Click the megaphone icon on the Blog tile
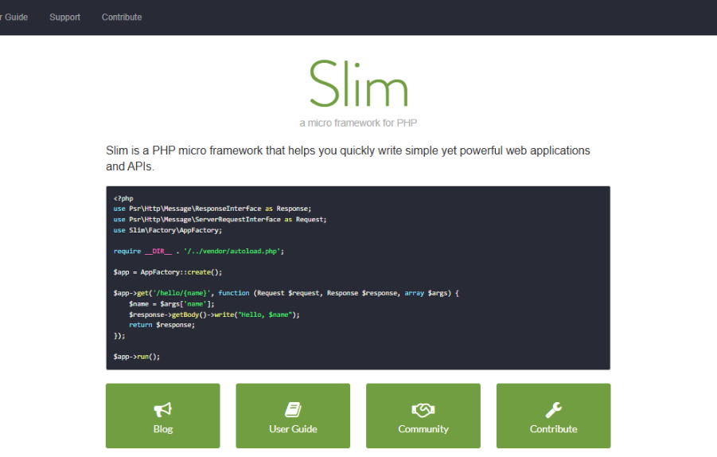 coord(163,409)
